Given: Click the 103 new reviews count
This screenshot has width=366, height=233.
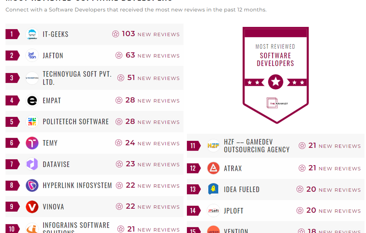Looking at the screenshot, I should coord(128,34).
